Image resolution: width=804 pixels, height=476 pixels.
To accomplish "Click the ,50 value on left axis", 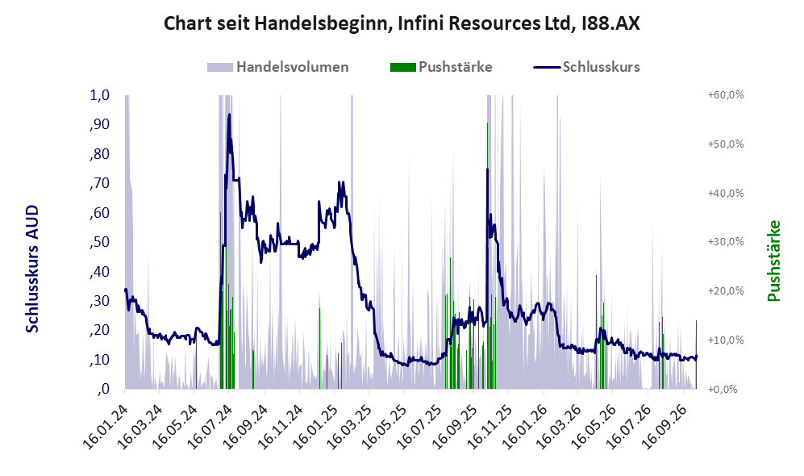I will 99,242.
